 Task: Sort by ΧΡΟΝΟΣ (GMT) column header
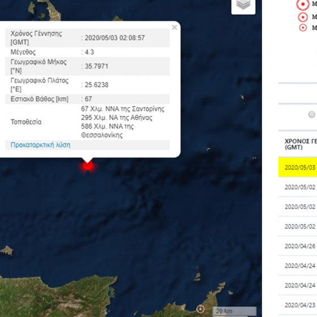[x=301, y=144]
